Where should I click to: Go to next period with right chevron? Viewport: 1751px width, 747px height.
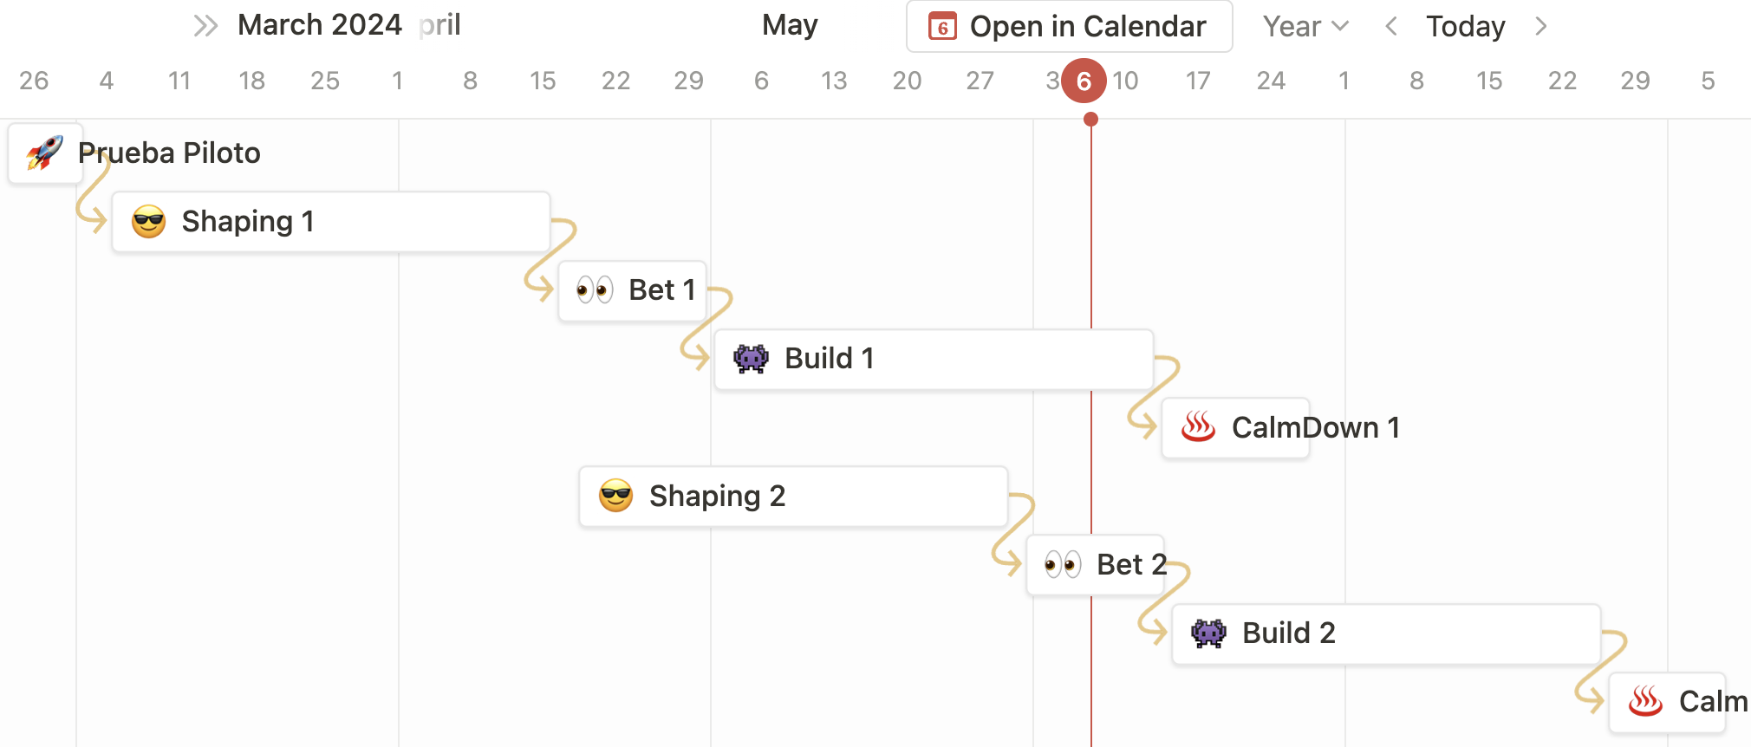[1540, 27]
